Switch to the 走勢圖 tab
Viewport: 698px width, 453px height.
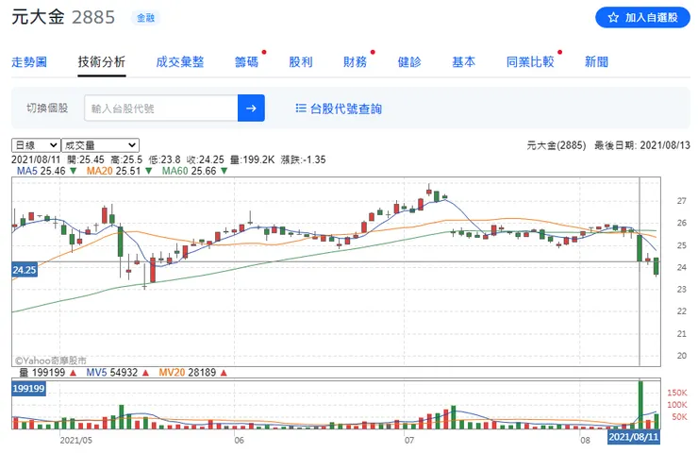29,62
